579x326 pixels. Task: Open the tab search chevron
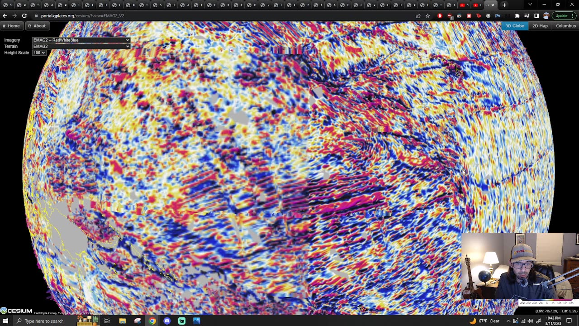tap(530, 5)
